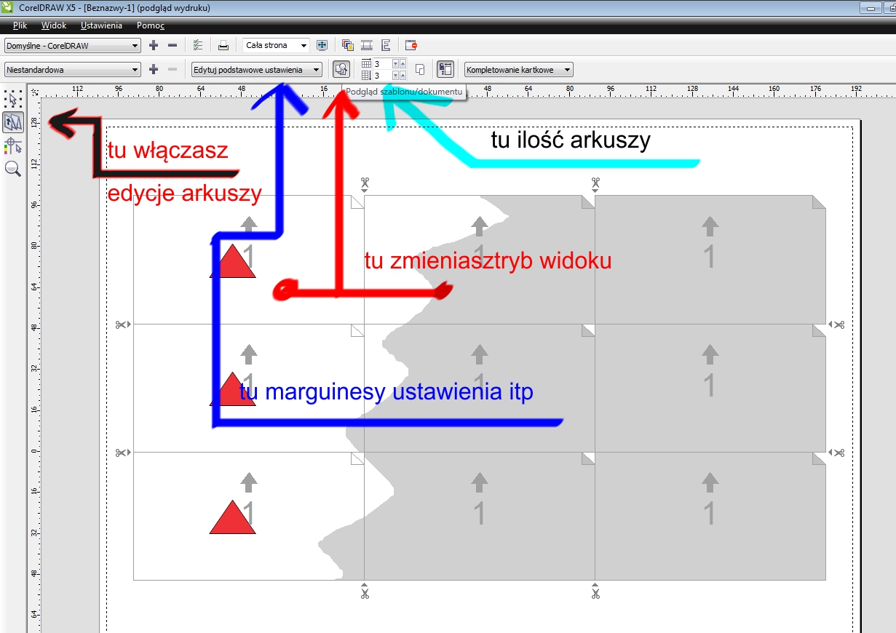The width and height of the screenshot is (896, 633).
Task: Activate the Imposition Layout tool
Action: (13, 122)
